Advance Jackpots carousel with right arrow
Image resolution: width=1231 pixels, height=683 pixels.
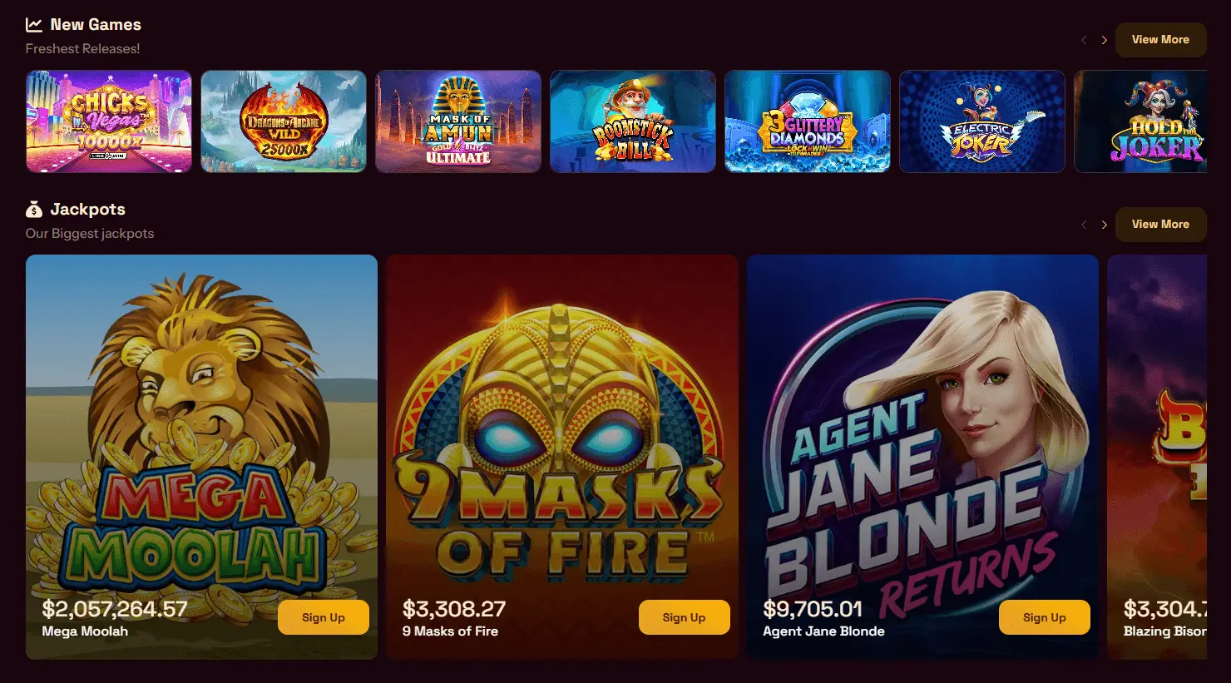click(x=1104, y=225)
